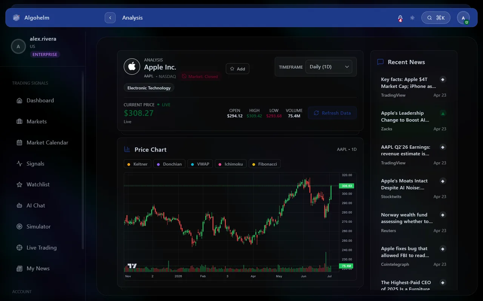This screenshot has width=483, height=301.
Task: Collapse sidebar with the back chevron button
Action: [110, 18]
